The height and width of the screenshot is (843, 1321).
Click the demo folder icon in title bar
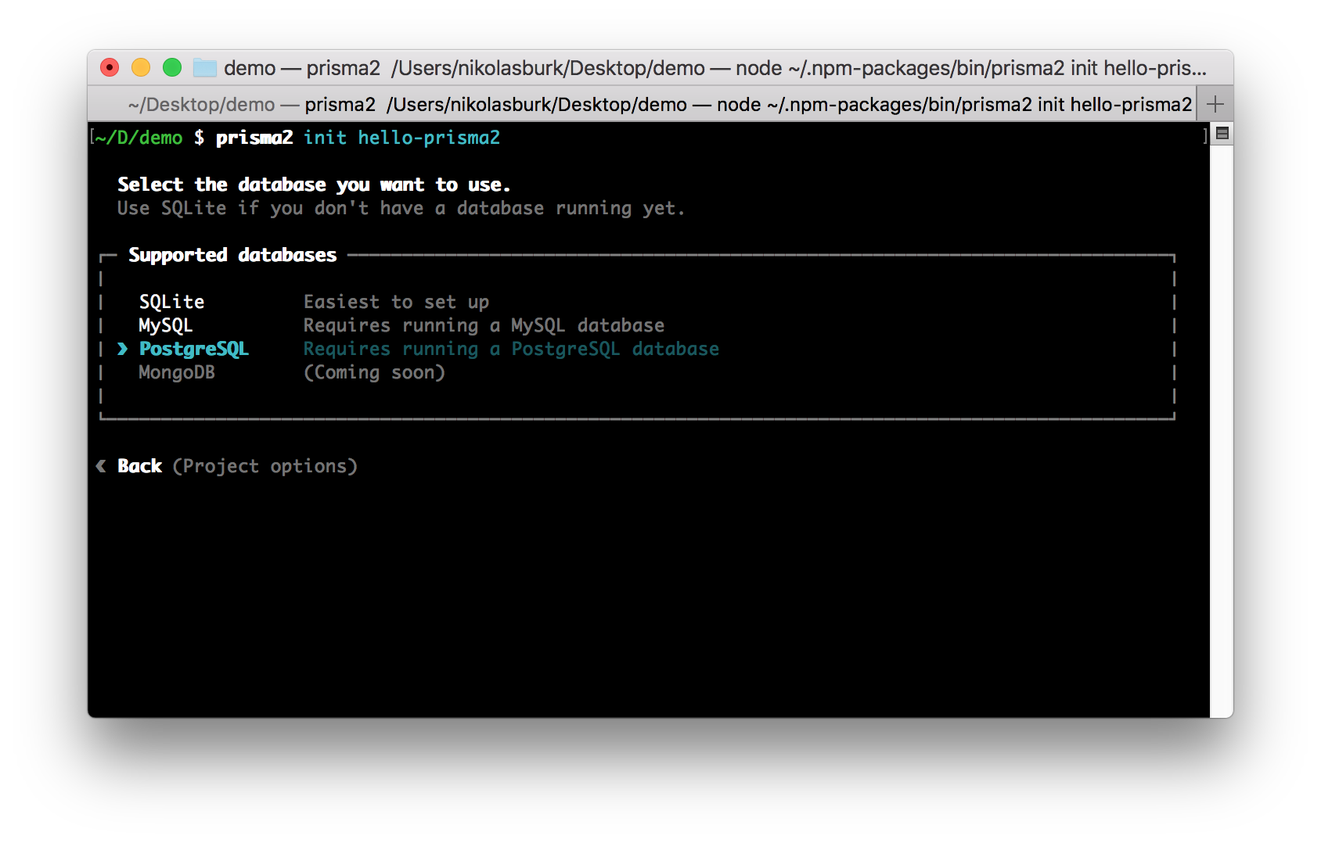click(x=205, y=68)
